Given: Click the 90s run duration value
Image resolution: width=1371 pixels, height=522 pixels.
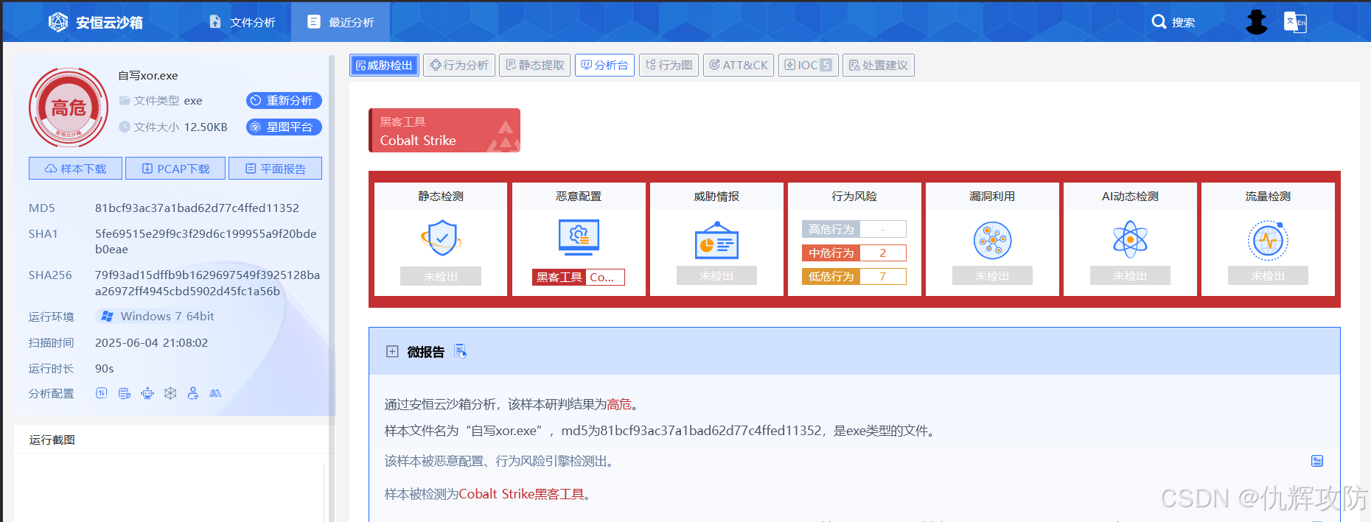Looking at the screenshot, I should click(x=104, y=368).
